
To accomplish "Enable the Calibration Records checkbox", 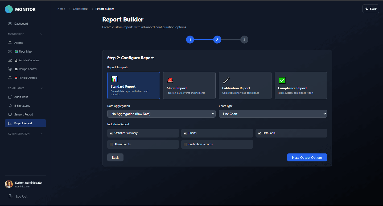I will pos(185,144).
